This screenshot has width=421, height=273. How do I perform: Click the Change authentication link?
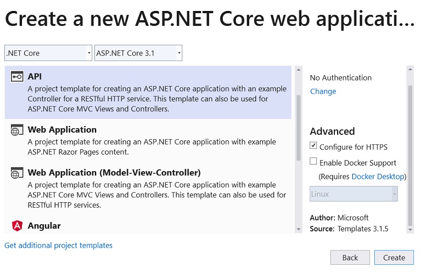(x=323, y=92)
